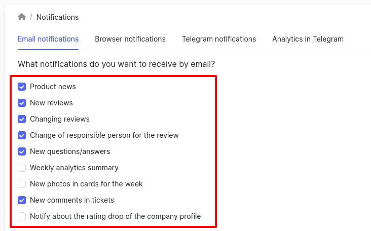This screenshot has width=371, height=231.
Task: Click the home breadcrumb icon
Action: click(x=22, y=17)
